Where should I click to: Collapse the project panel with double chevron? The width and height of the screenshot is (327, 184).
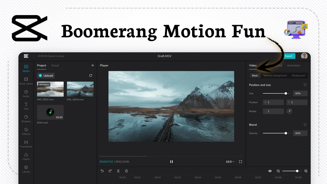coord(92,65)
